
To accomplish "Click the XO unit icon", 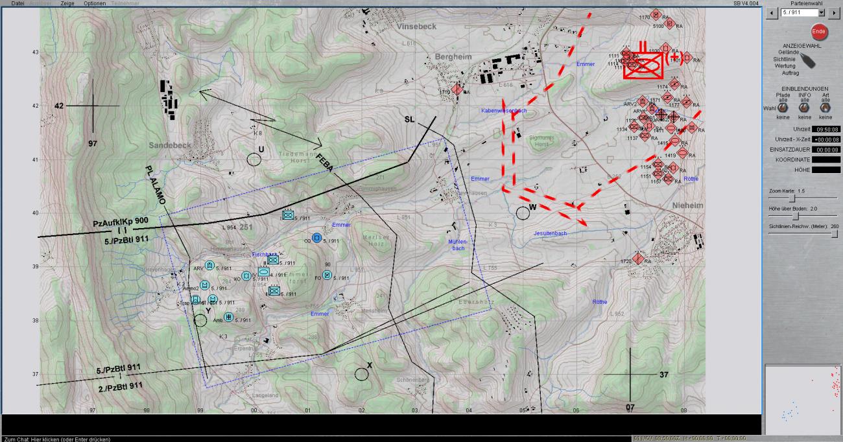I will coord(247,275).
